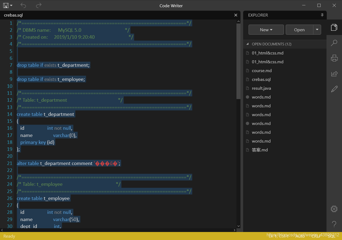This screenshot has height=240, width=342.
Task: Open the Edit pencil sidebar icon
Action: (334, 89)
